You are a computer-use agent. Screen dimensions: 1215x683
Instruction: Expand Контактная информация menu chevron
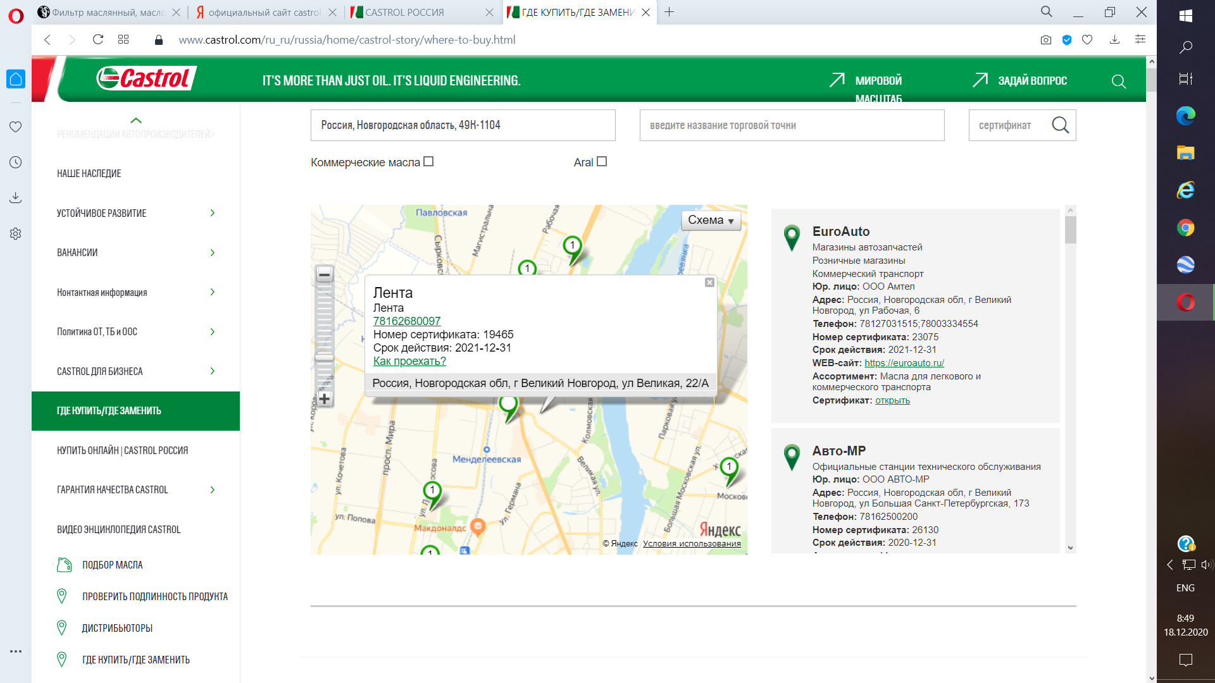(x=213, y=292)
